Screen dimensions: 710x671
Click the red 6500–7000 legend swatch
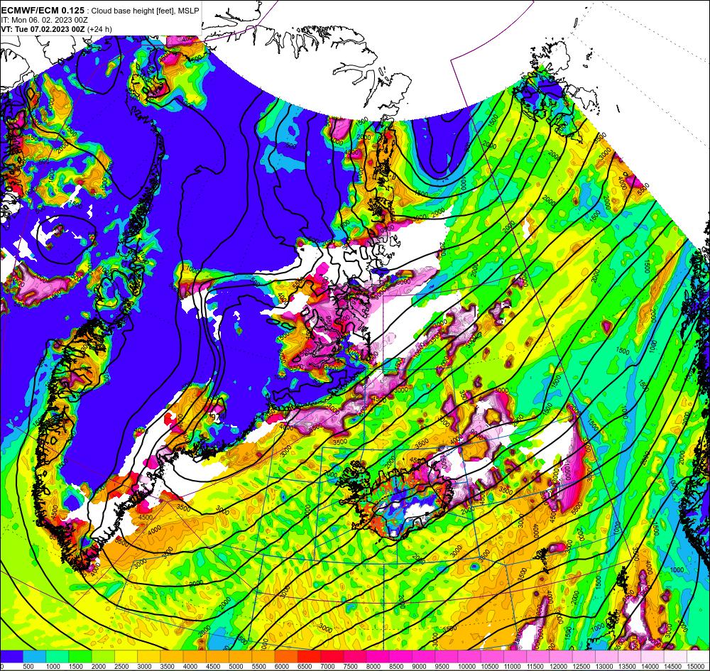[310, 657]
